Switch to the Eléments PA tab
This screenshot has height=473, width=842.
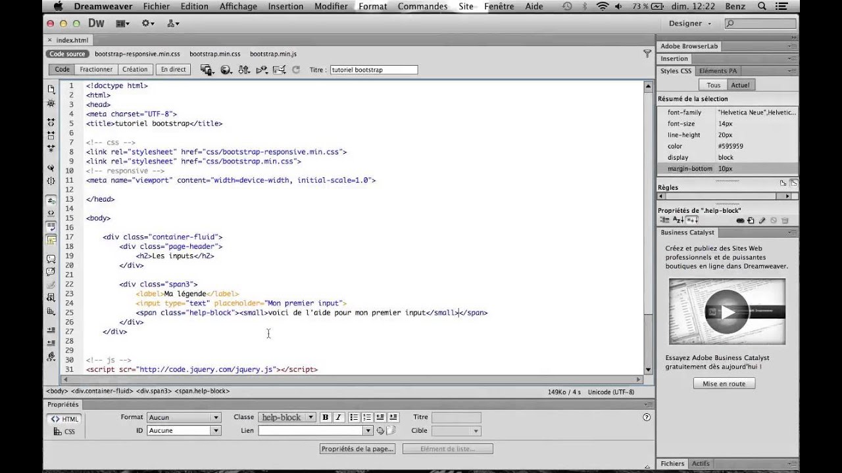click(718, 71)
